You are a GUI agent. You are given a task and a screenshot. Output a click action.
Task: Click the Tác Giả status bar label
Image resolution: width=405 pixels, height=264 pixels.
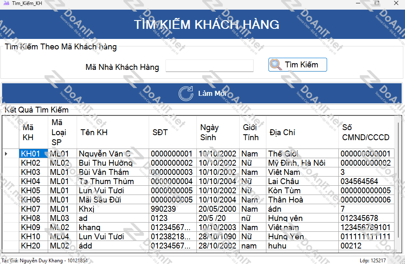pyautogui.click(x=45, y=261)
